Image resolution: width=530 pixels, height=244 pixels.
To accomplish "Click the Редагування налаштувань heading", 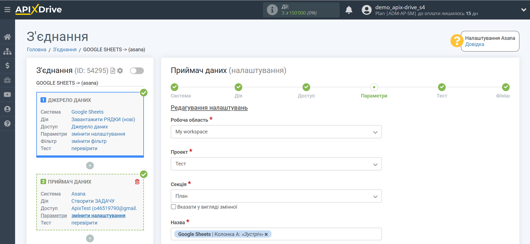I will 209,108.
